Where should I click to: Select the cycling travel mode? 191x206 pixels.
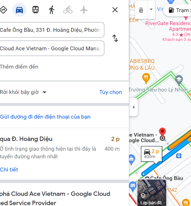[x=68, y=10]
